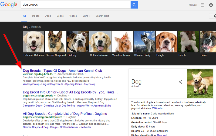
Task: Open the Working Group sitelink
Action: (31, 84)
